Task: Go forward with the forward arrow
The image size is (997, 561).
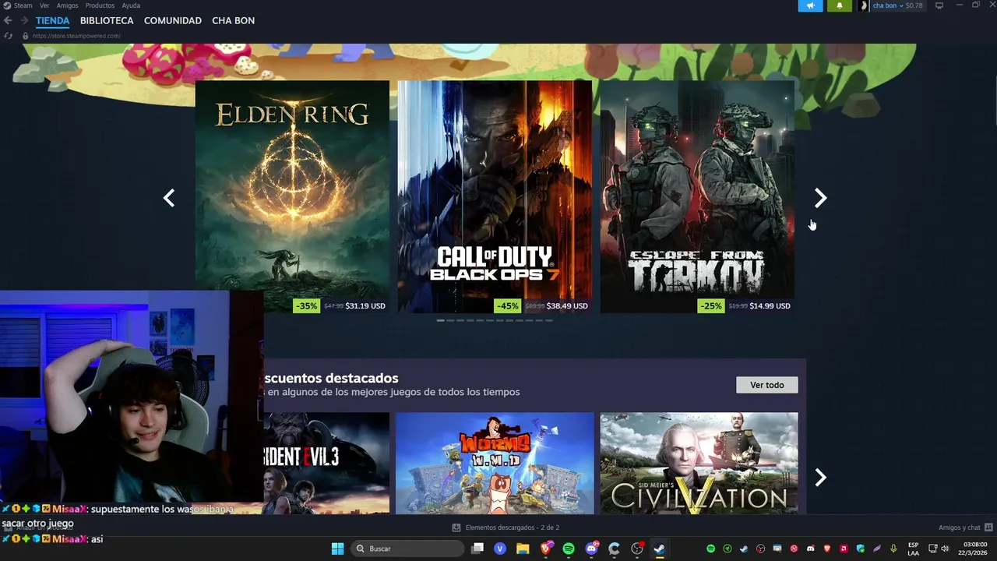Action: coord(23,20)
